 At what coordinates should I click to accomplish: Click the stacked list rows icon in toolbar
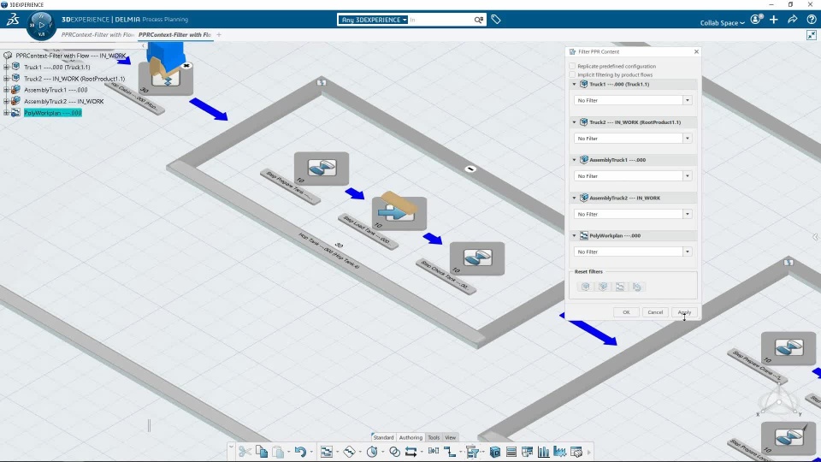pyautogui.click(x=511, y=452)
